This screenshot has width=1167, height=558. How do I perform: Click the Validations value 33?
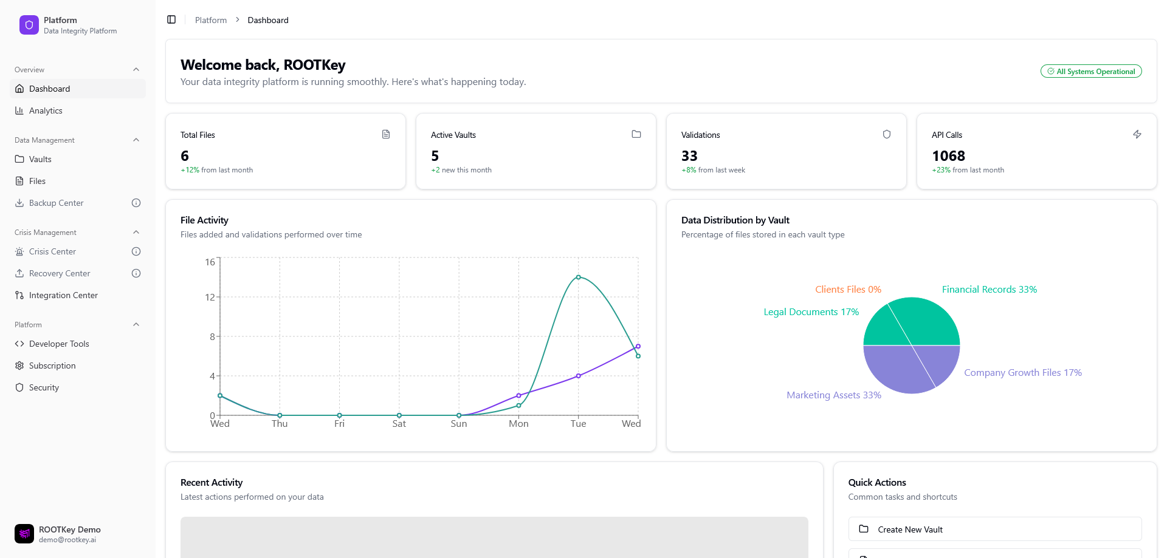point(689,156)
